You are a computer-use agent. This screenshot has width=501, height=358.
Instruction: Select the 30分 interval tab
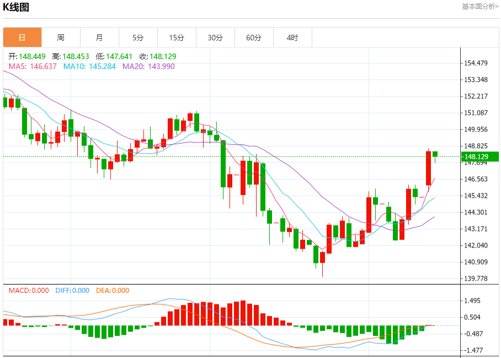(x=215, y=38)
